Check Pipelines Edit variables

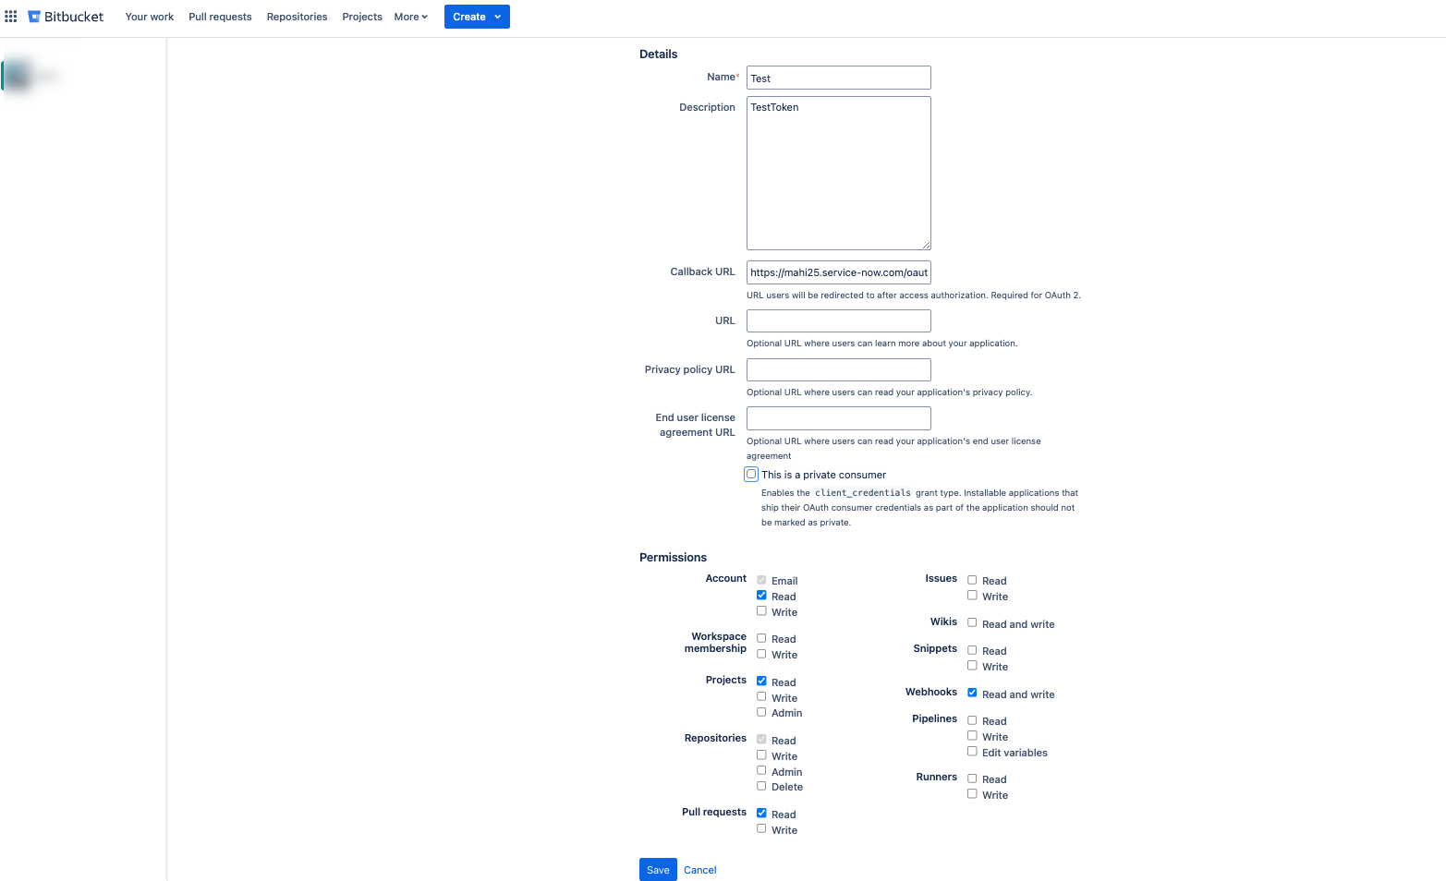coord(972,752)
